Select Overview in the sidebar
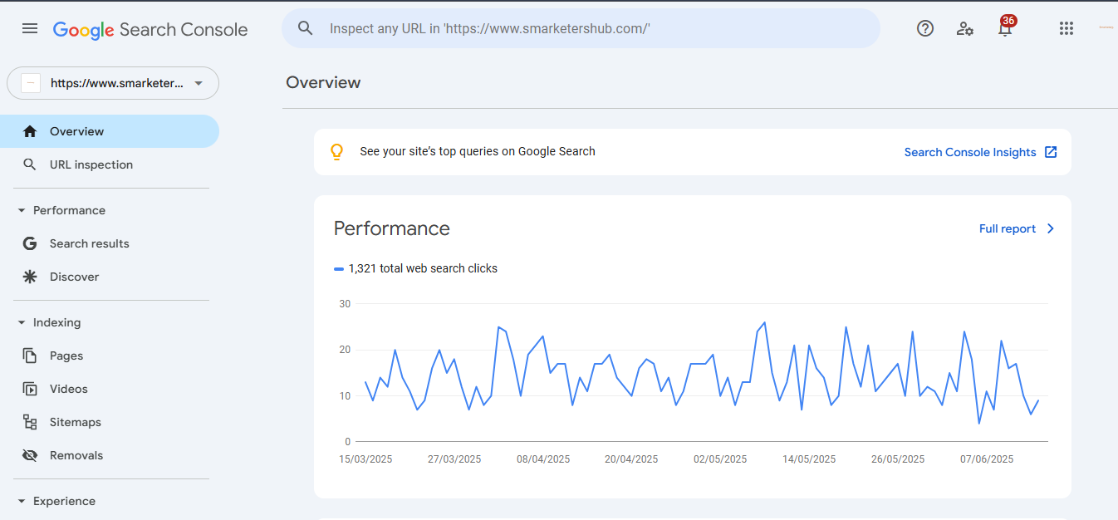This screenshot has width=1118, height=520. pos(110,131)
